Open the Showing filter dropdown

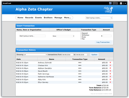tap(35, 55)
